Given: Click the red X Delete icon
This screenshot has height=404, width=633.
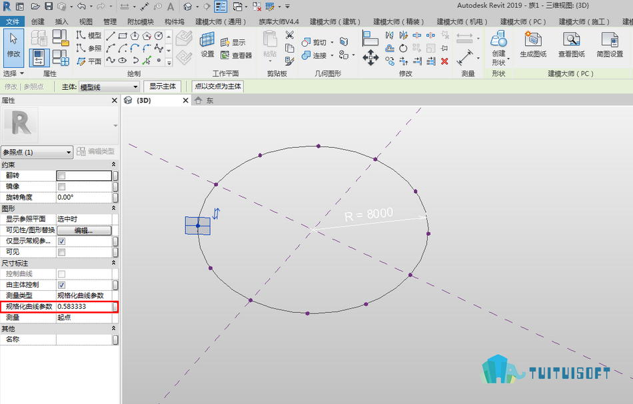Looking at the screenshot, I should (444, 61).
